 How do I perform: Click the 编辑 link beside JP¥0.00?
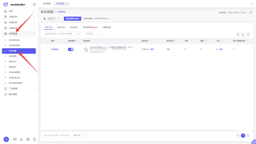point(152,49)
